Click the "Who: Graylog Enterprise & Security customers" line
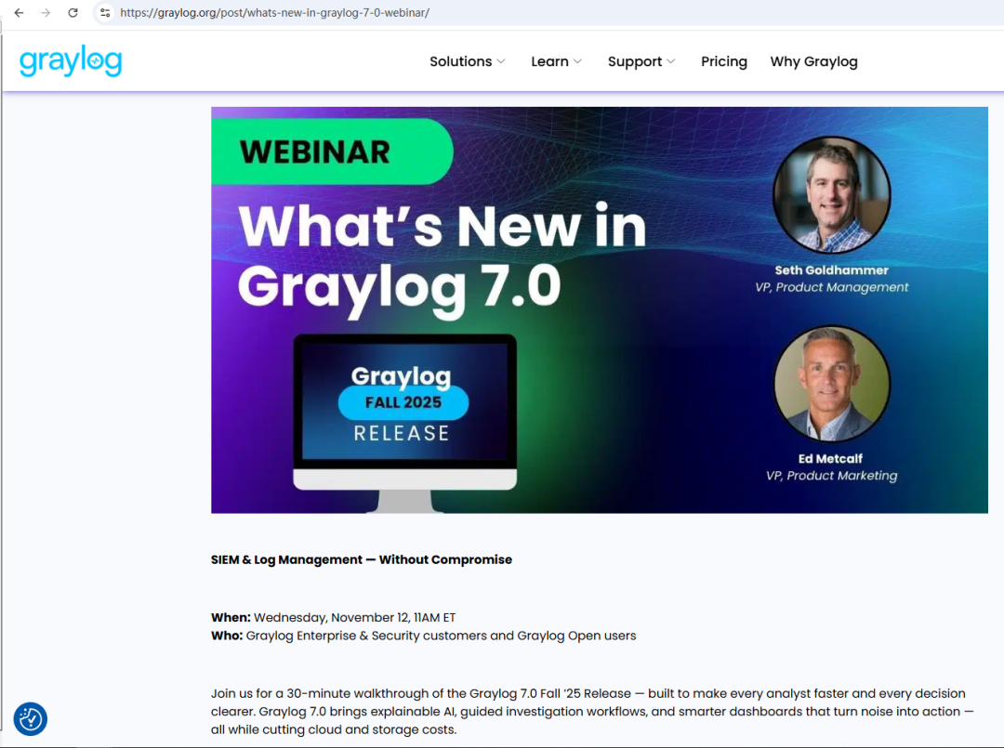 423,636
